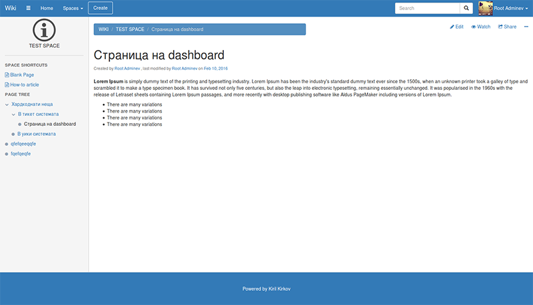Click the hamburger menu icon in navbar
Image resolution: width=533 pixels, height=305 pixels.
(x=28, y=9)
